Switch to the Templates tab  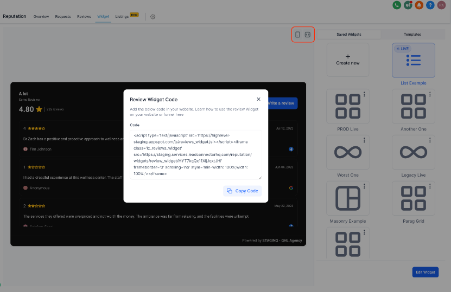point(412,35)
